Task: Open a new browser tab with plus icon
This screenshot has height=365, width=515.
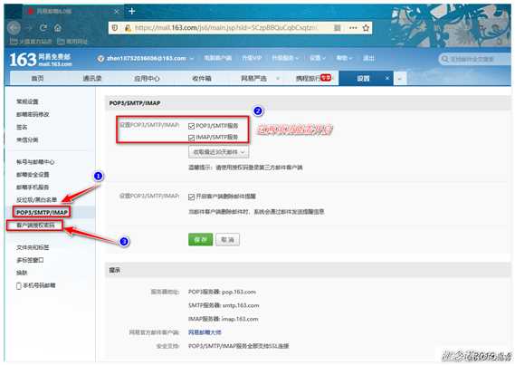Action: (x=132, y=11)
